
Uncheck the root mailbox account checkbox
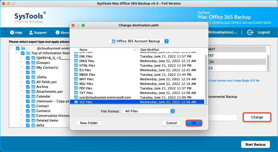click(x=18, y=48)
